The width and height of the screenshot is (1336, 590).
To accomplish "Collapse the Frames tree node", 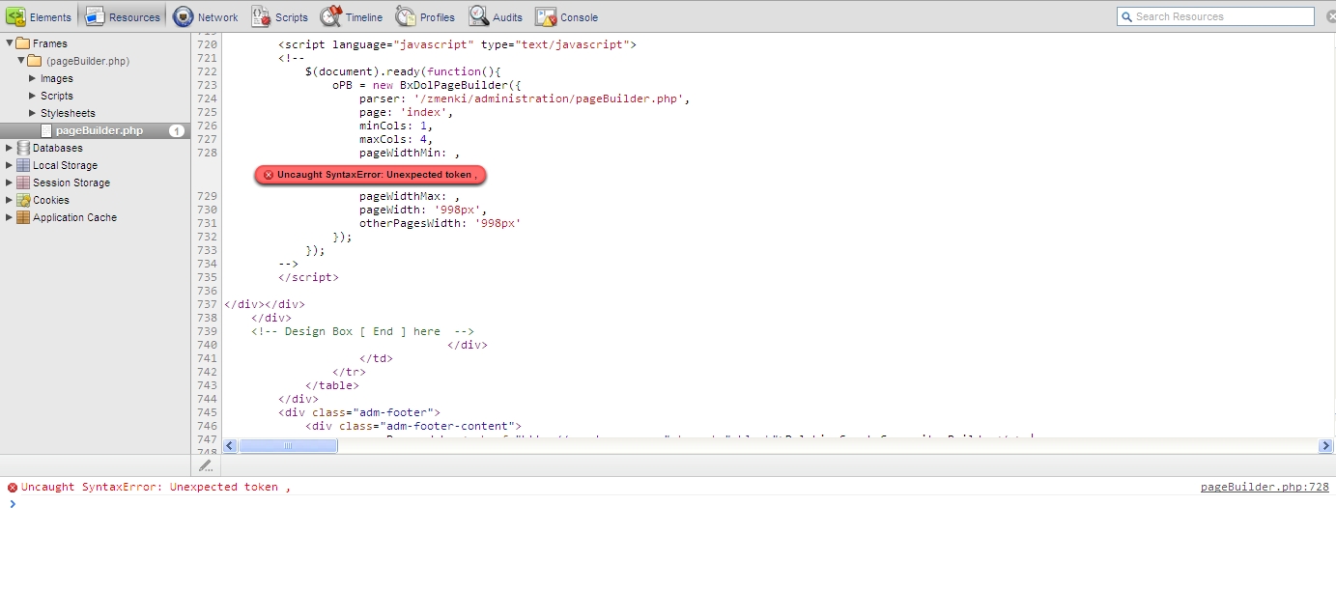I will tap(10, 43).
